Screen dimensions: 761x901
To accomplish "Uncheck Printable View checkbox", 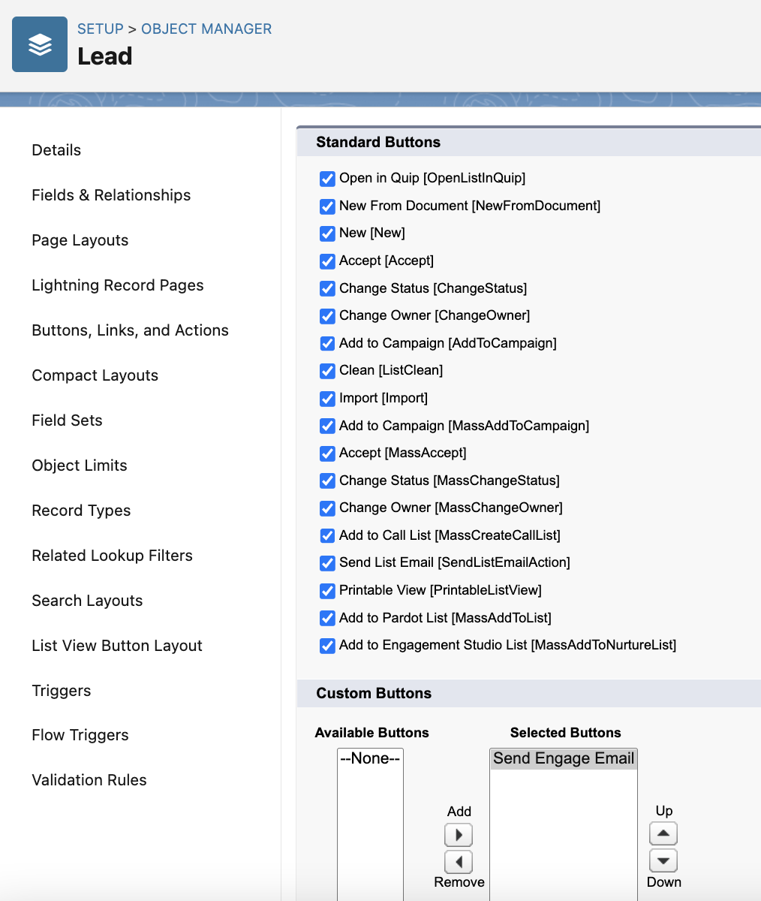I will coord(327,591).
